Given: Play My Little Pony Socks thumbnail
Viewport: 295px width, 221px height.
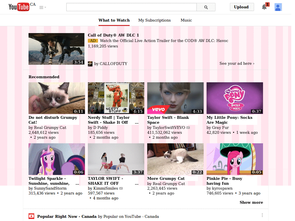Looking at the screenshot, I should tap(235, 98).
